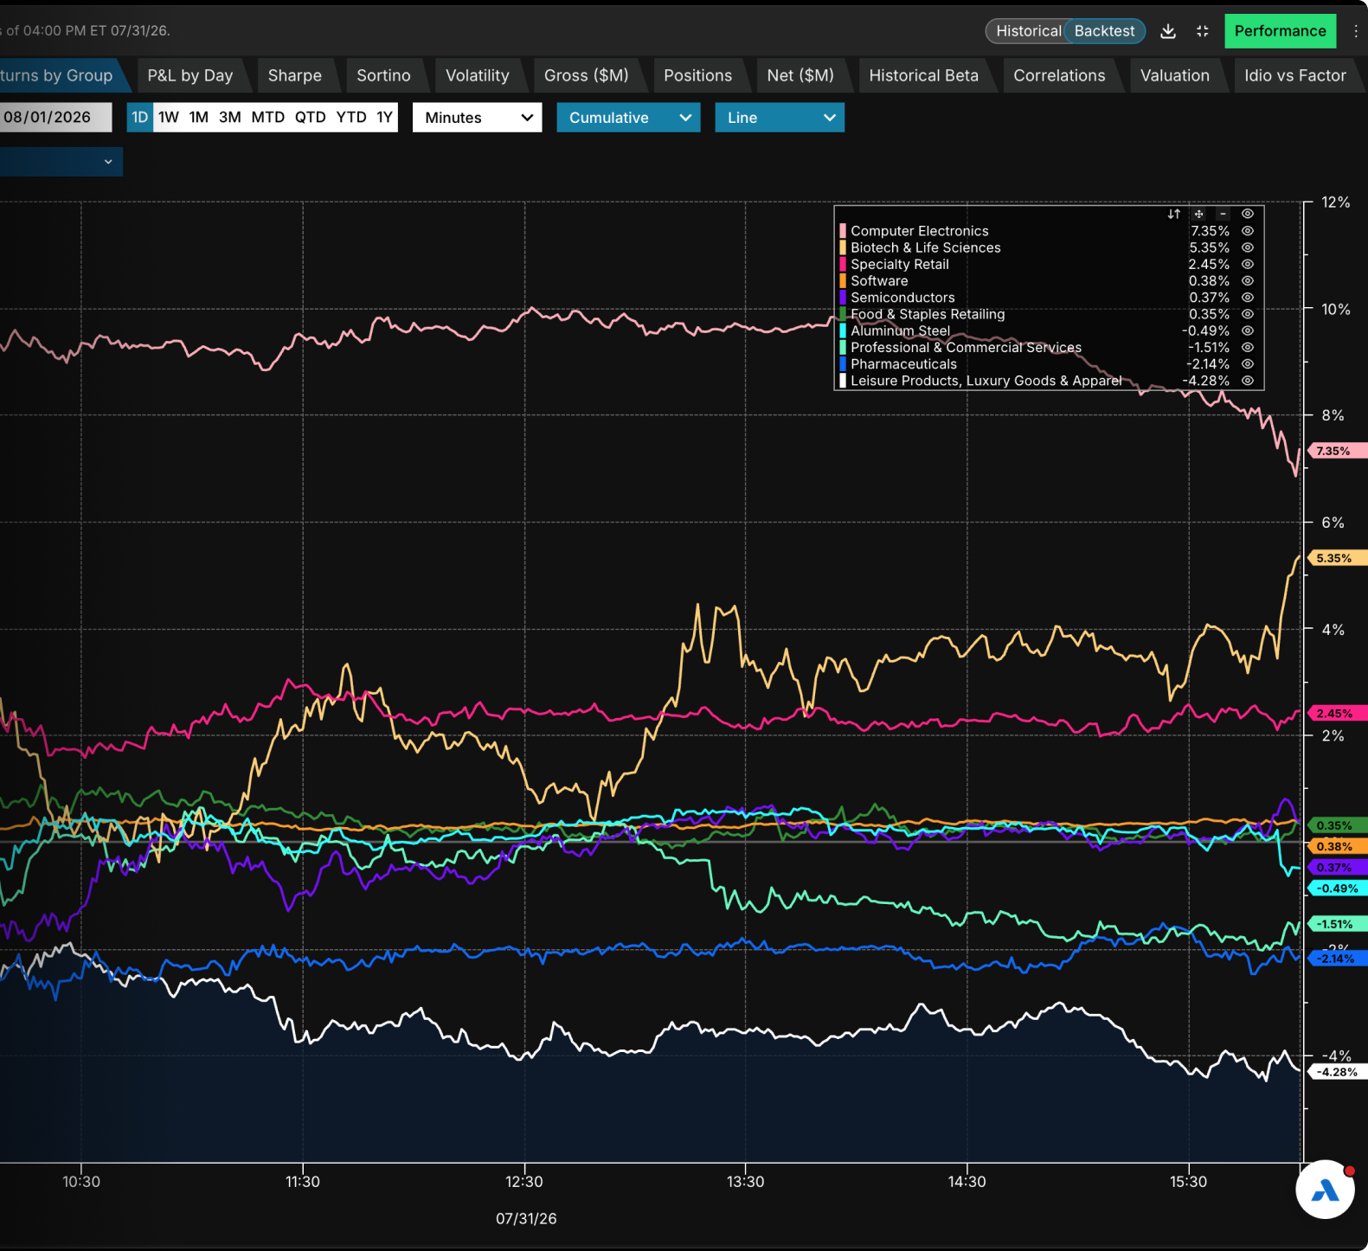
Task: Click the Biotech & Life Sciences color swatch
Action: point(843,247)
